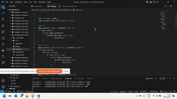The width and height of the screenshot is (177, 99).
Task: Split the editor to the right
Action: tap(171, 6)
